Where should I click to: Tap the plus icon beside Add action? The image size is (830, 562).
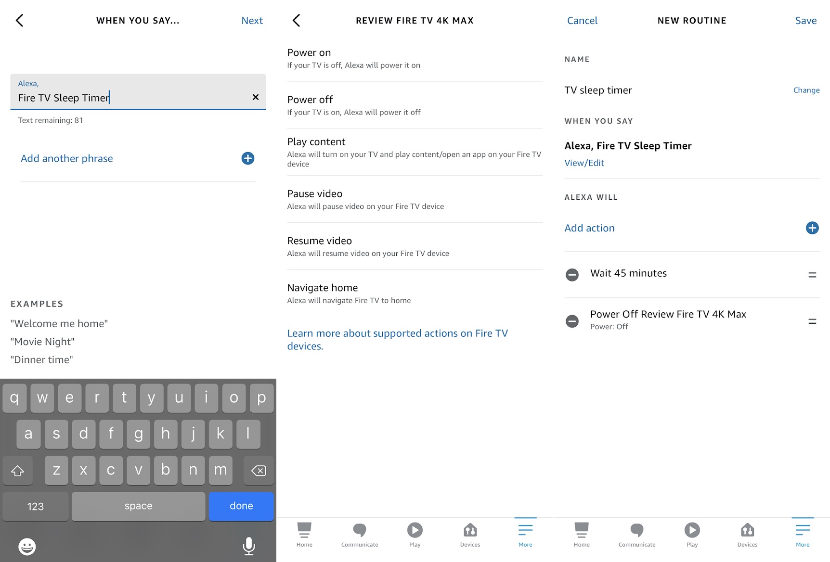pos(812,228)
